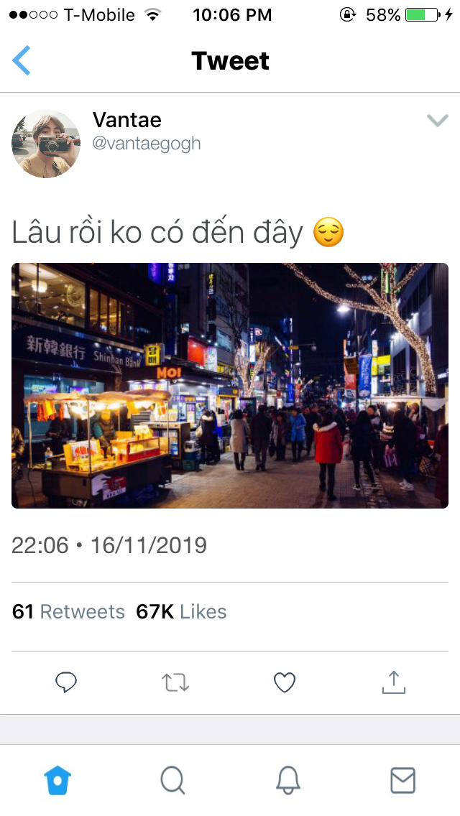
Task: Tap the Wi-Fi status icon
Action: pos(152,14)
